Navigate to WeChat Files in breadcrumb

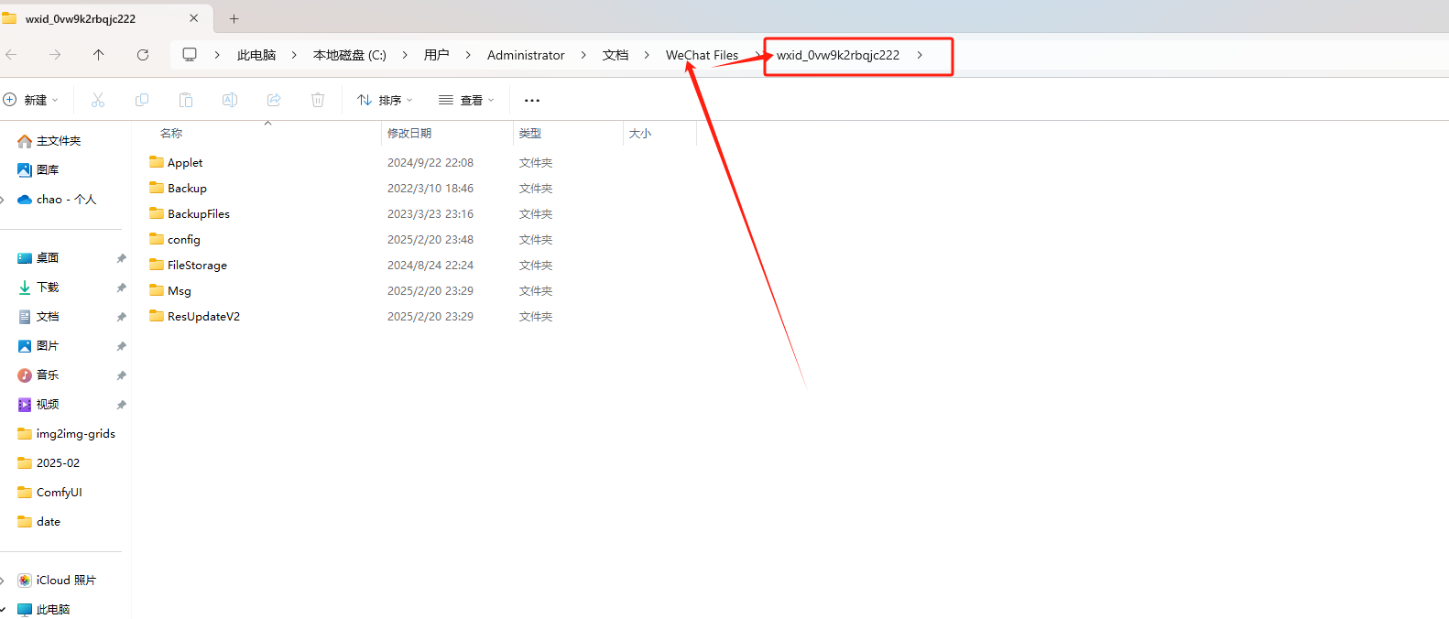[702, 55]
